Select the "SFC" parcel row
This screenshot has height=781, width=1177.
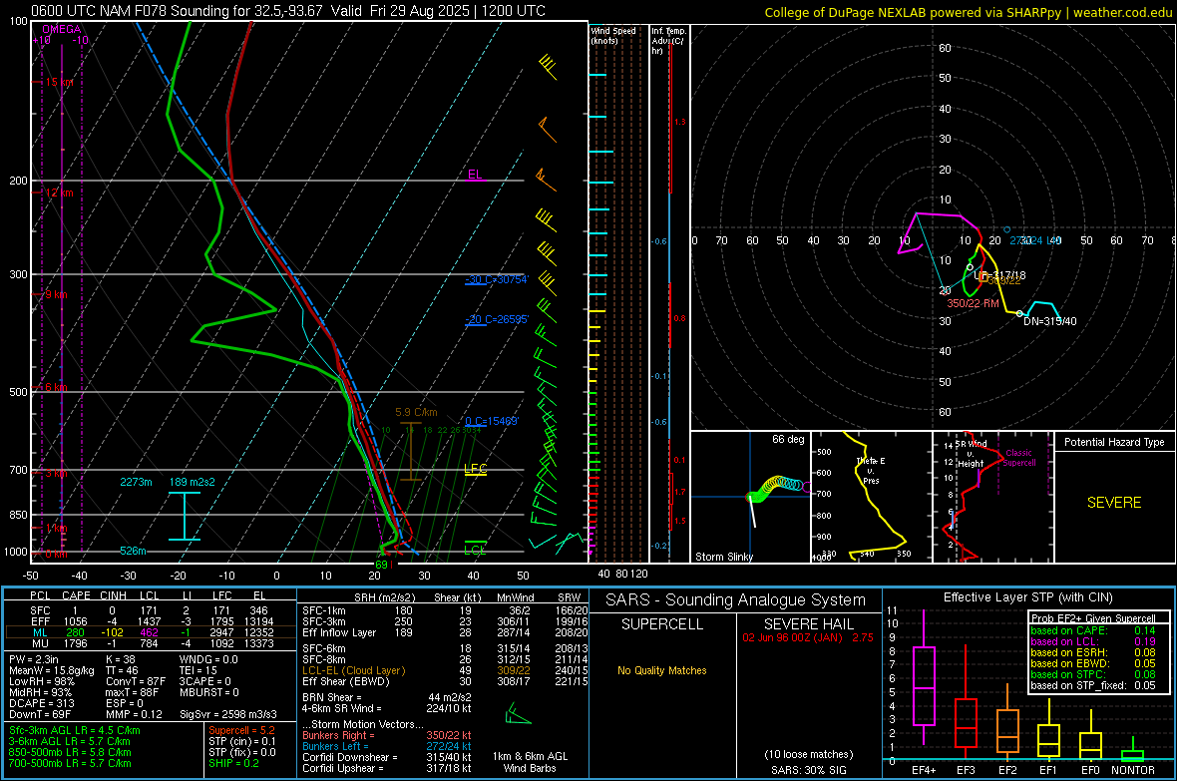(150, 610)
